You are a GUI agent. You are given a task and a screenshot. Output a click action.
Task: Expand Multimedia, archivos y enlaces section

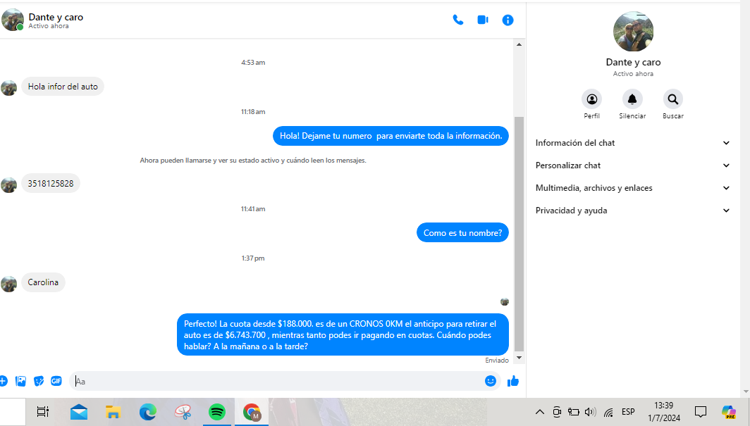point(632,188)
